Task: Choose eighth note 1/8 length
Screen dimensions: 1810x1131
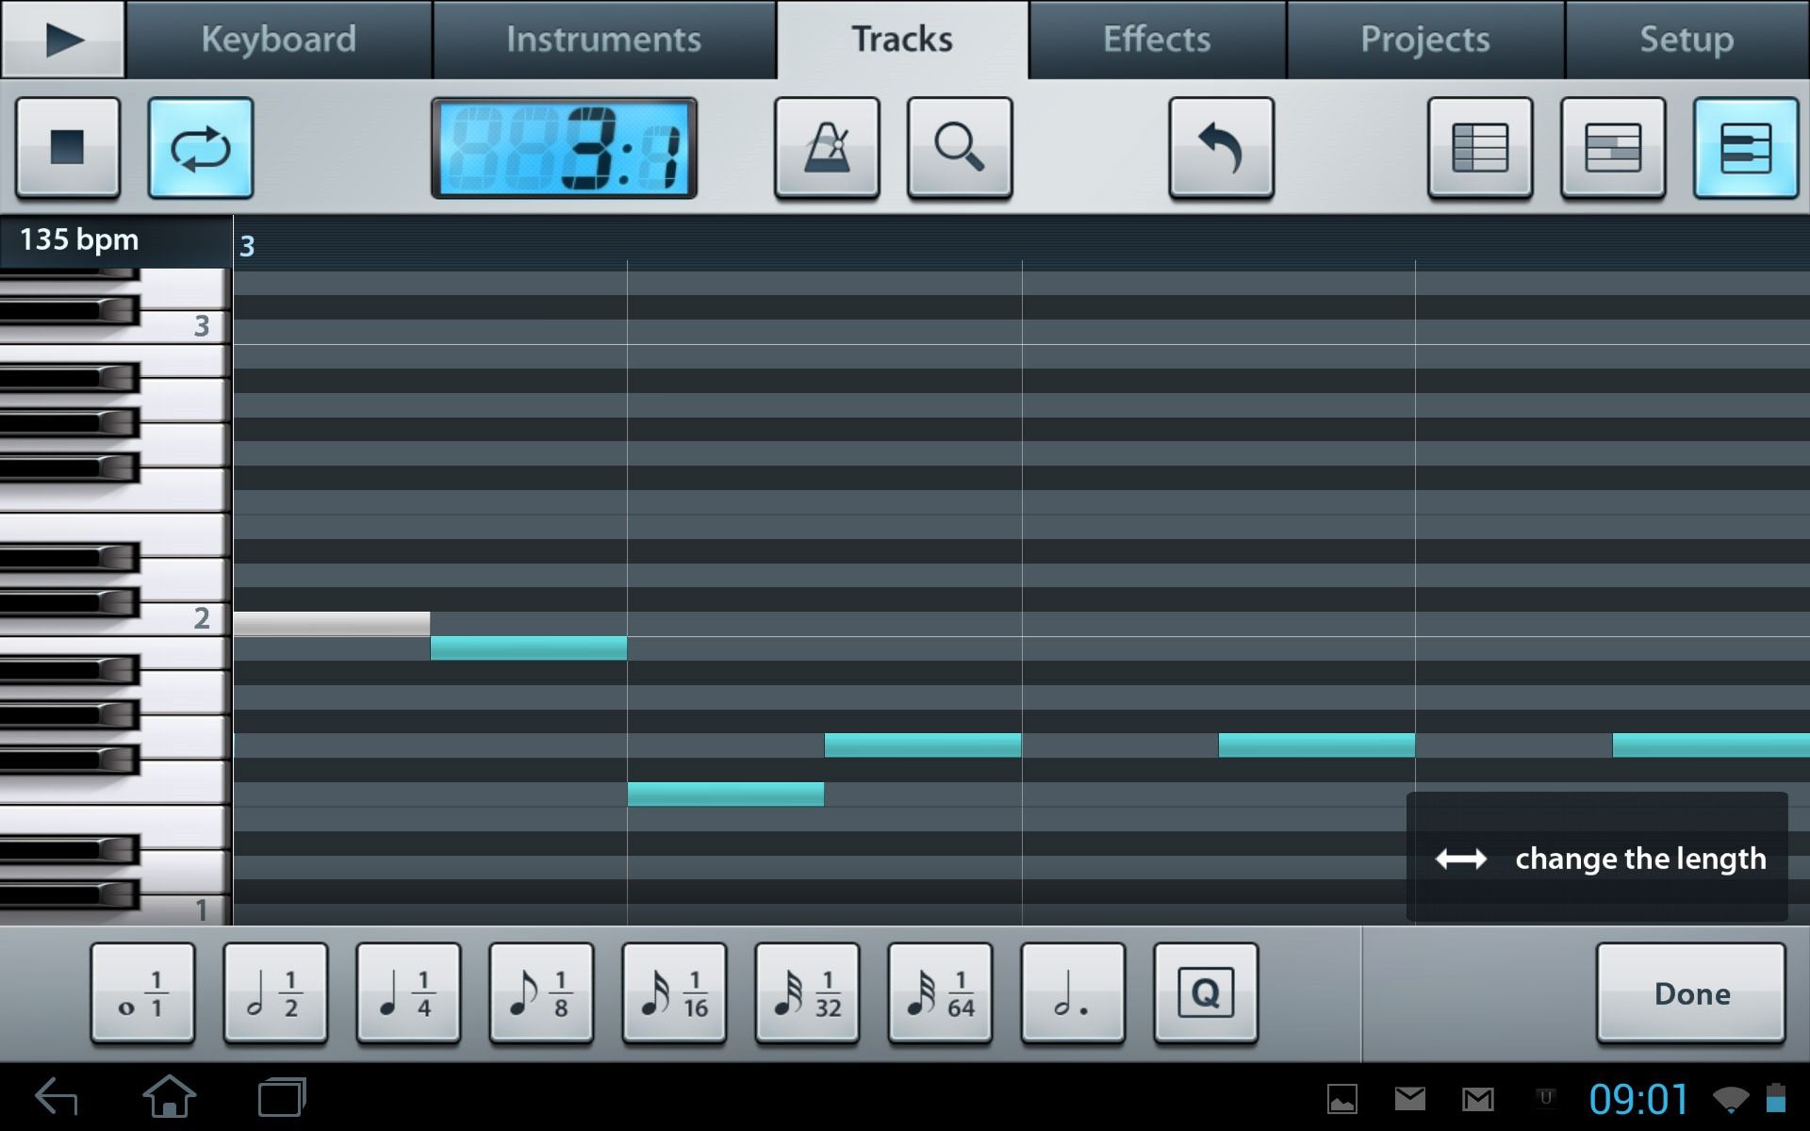Action: click(541, 993)
